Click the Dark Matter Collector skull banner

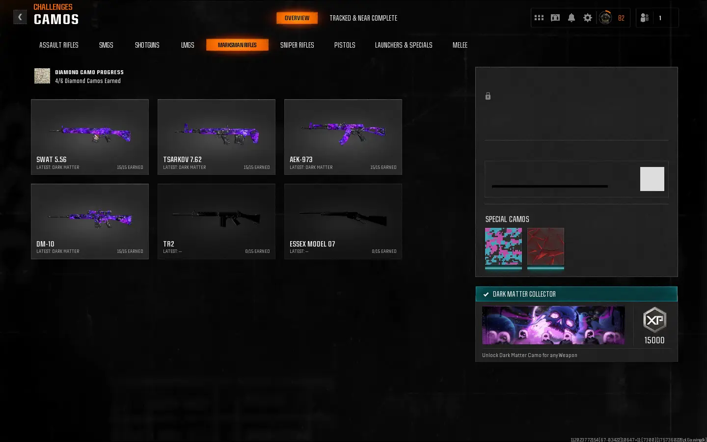point(553,325)
